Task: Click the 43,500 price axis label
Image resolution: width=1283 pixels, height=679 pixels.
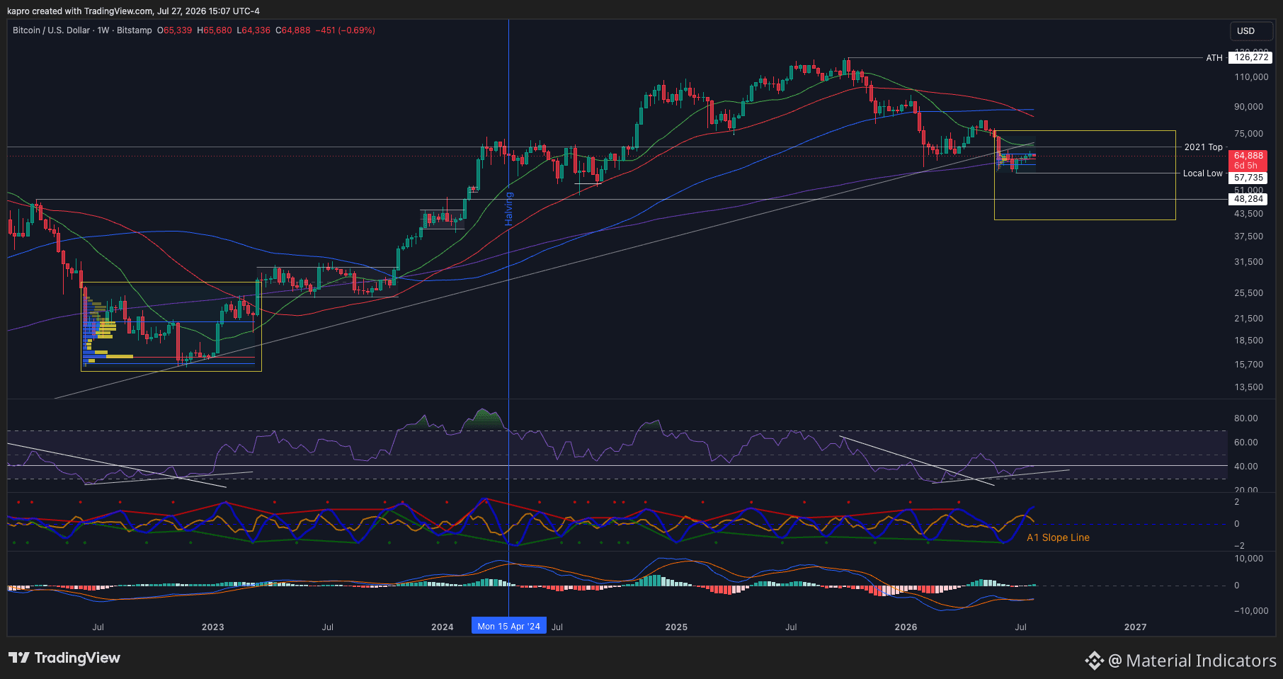Action: [x=1249, y=214]
